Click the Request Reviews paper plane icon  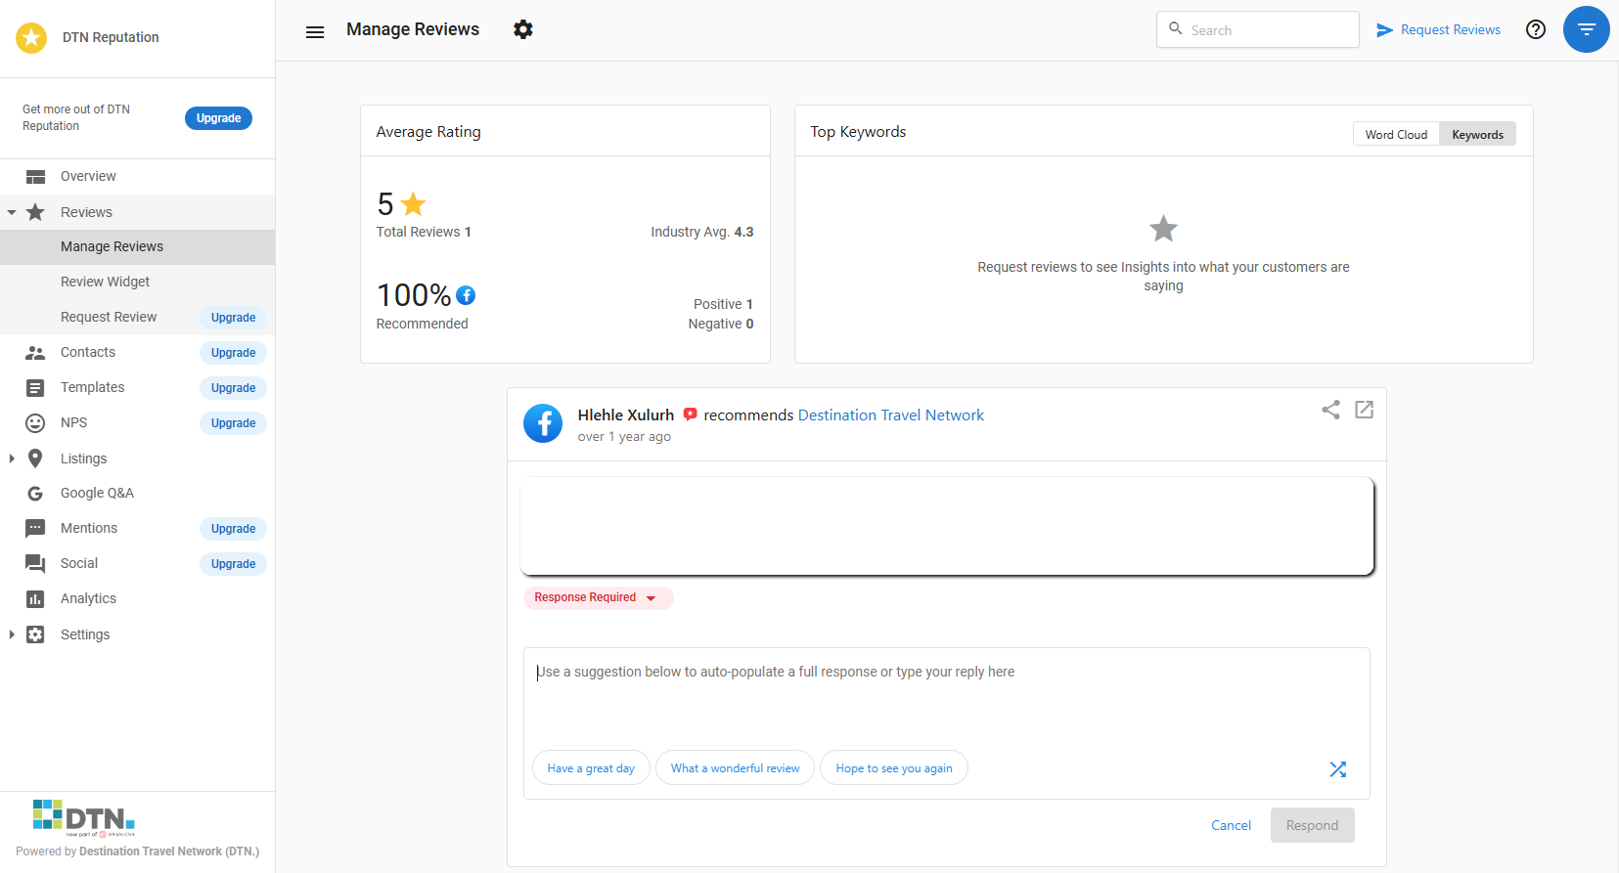[x=1384, y=30]
